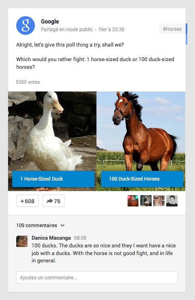
Task: Vote for 1 Horse-Sized Duck
Action: tap(53, 179)
